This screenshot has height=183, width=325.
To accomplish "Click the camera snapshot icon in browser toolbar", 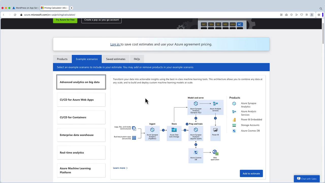I will point(286,15).
